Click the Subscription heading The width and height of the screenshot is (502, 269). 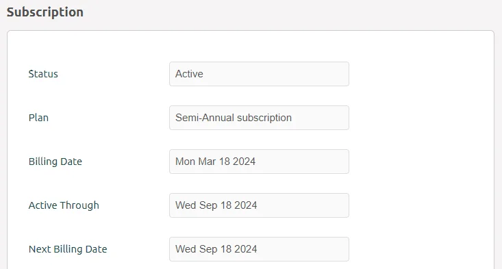click(45, 12)
